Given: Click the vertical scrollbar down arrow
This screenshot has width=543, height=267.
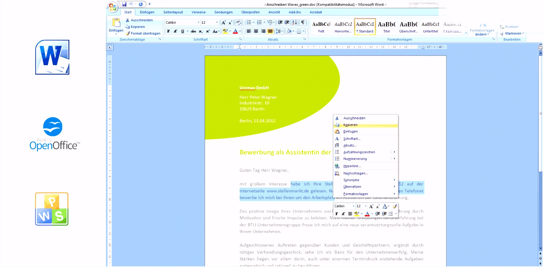Looking at the screenshot, I should [540, 249].
